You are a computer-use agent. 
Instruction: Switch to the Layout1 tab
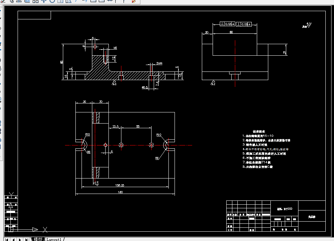point(54,240)
